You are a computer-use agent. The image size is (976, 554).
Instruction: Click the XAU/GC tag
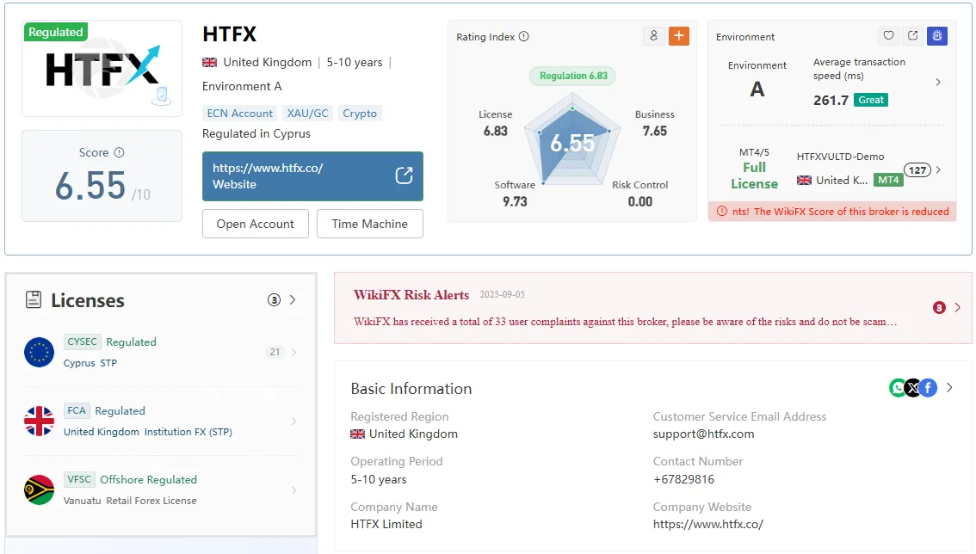coord(307,114)
